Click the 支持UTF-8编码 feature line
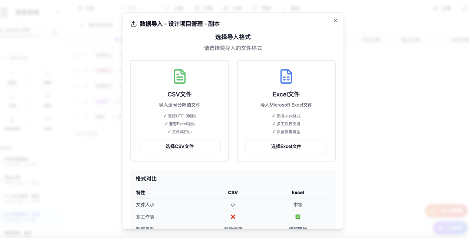This screenshot has width=469, height=238. click(180, 116)
